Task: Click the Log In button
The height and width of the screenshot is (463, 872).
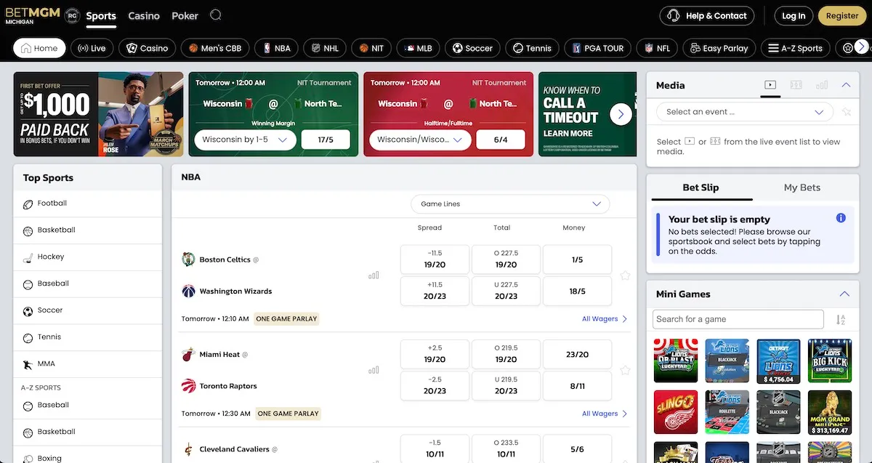Action: point(794,16)
